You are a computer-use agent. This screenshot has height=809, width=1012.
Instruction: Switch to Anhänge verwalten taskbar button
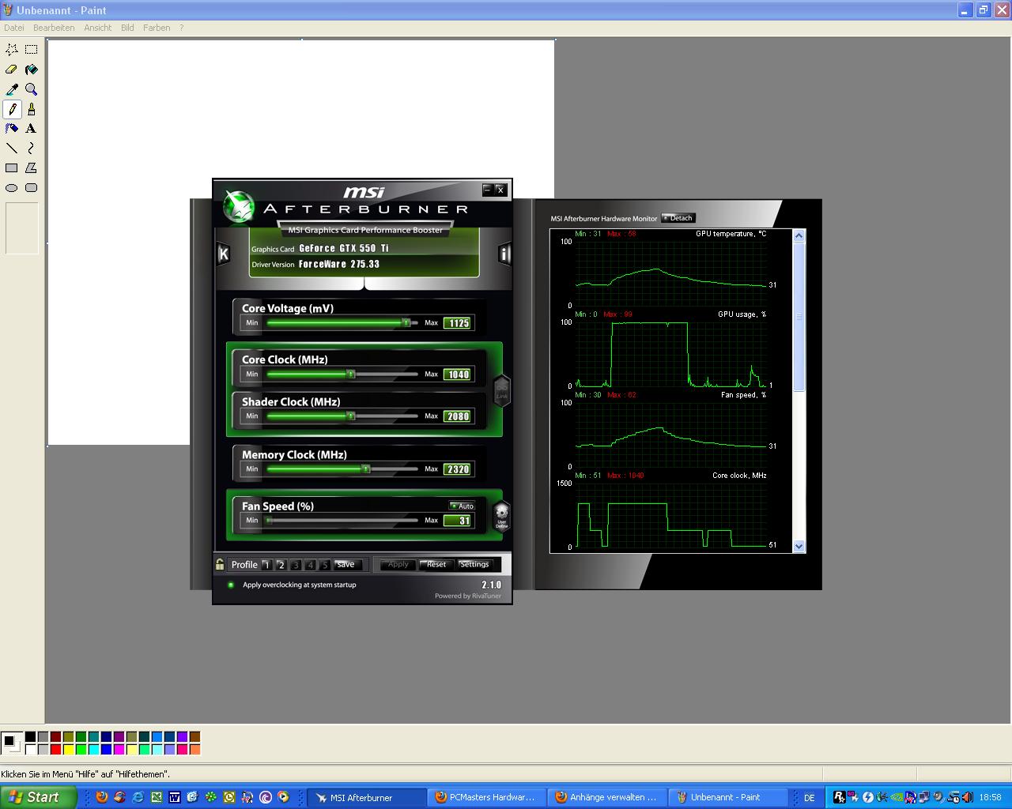[606, 797]
